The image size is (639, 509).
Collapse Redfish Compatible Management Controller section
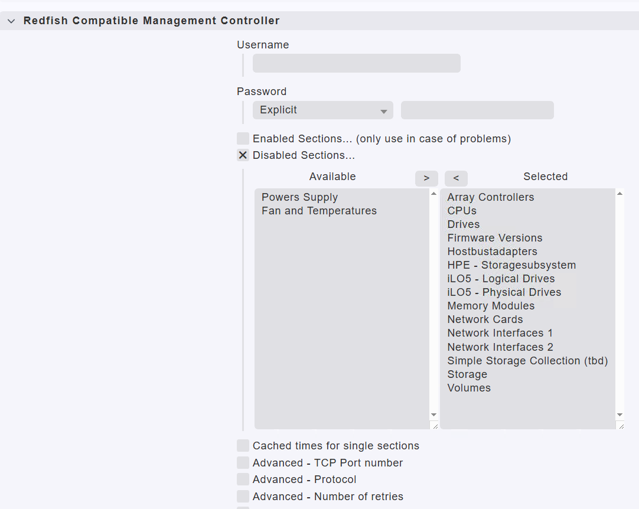(11, 21)
